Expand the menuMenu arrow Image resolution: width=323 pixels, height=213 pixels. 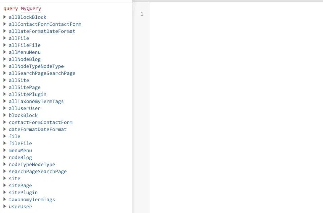click(4, 150)
